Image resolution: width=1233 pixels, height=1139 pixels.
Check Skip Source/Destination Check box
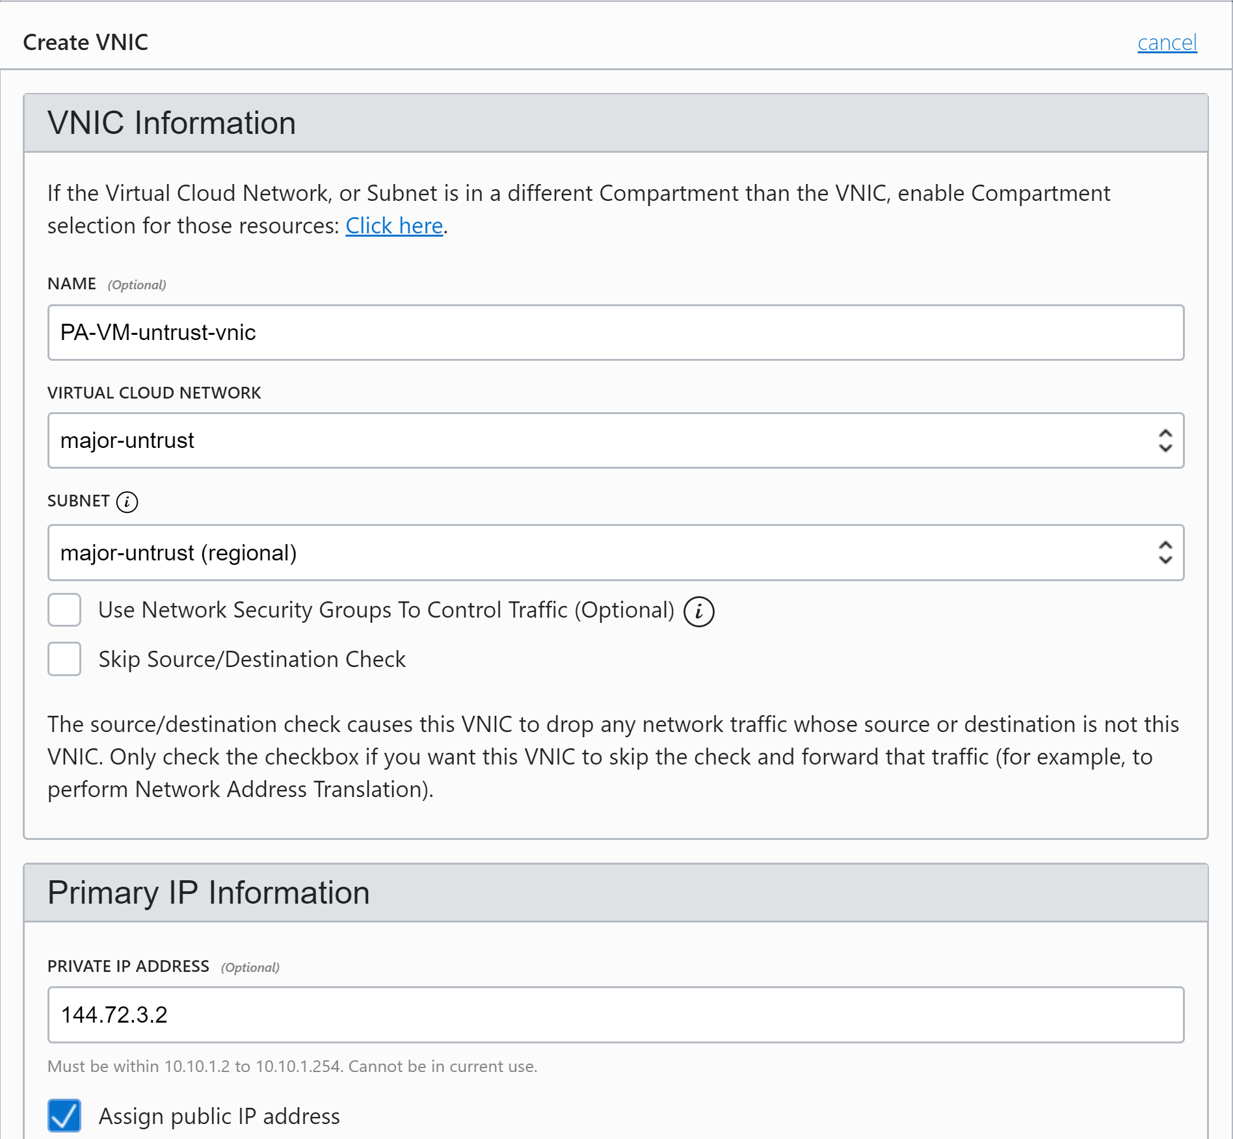pos(64,659)
